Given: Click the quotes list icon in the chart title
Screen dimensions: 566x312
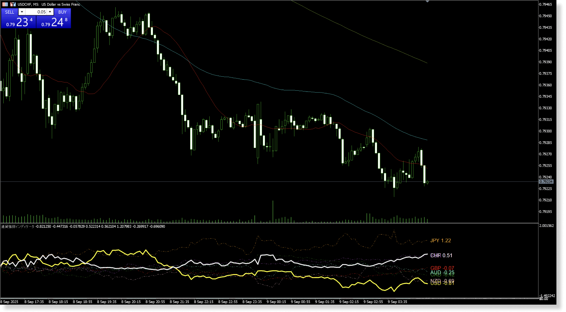Looking at the screenshot, I should tap(5, 4).
